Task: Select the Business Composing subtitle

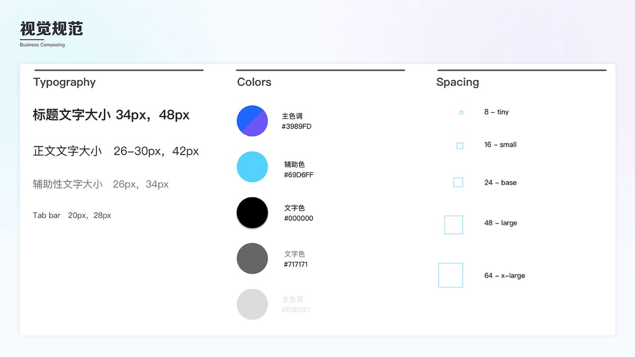Action: click(42, 45)
